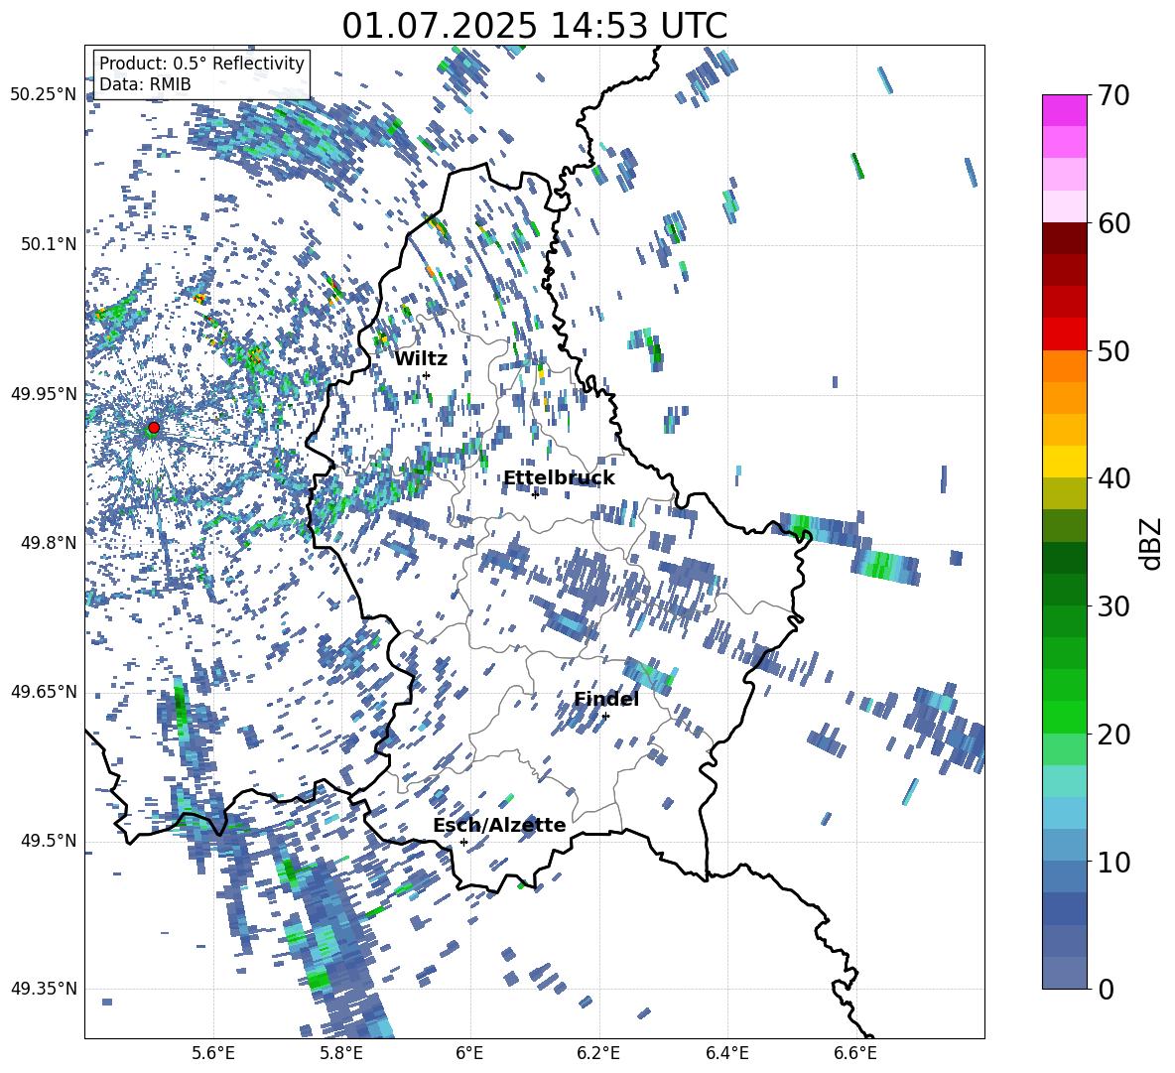Click the colorbar tick value 50
The height and width of the screenshot is (1073, 1175).
point(1114,350)
